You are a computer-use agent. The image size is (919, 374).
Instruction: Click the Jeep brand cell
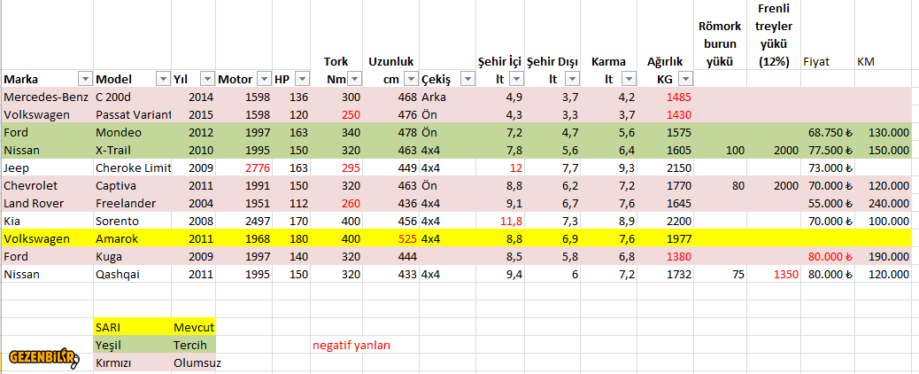(47, 168)
